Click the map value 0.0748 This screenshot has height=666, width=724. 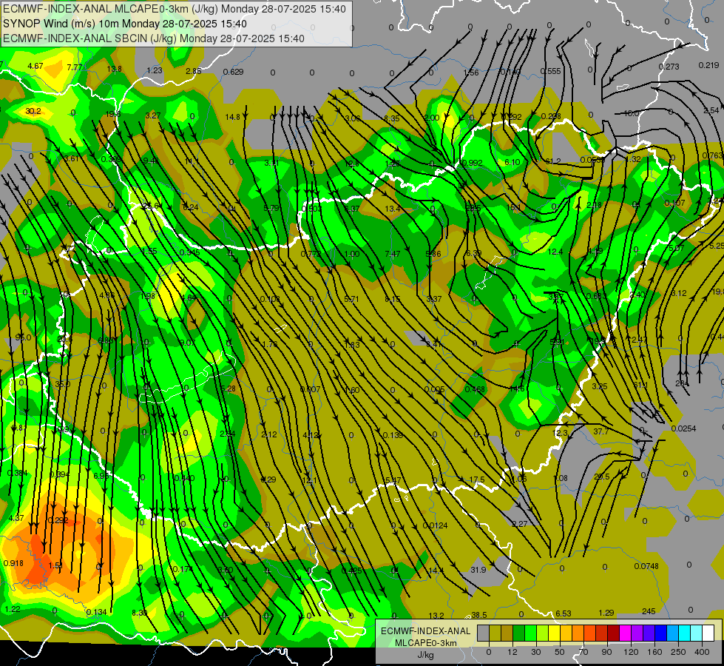click(646, 566)
